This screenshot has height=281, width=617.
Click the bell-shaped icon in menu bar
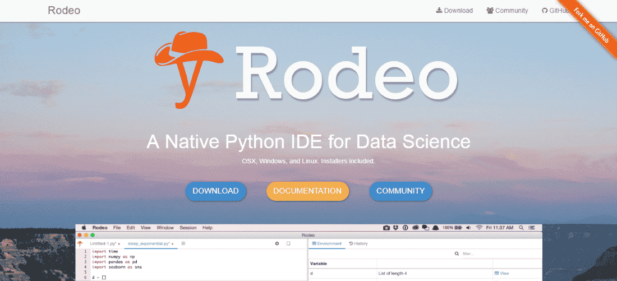pyautogui.click(x=435, y=228)
